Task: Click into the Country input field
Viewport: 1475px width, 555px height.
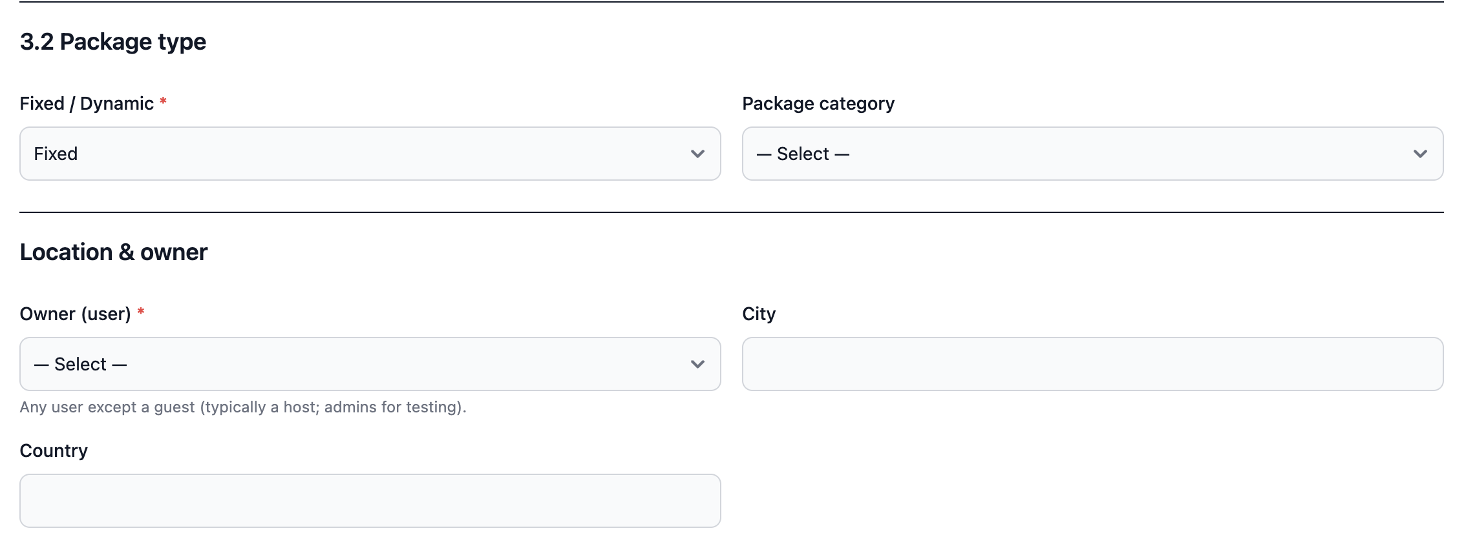Action: (x=370, y=501)
